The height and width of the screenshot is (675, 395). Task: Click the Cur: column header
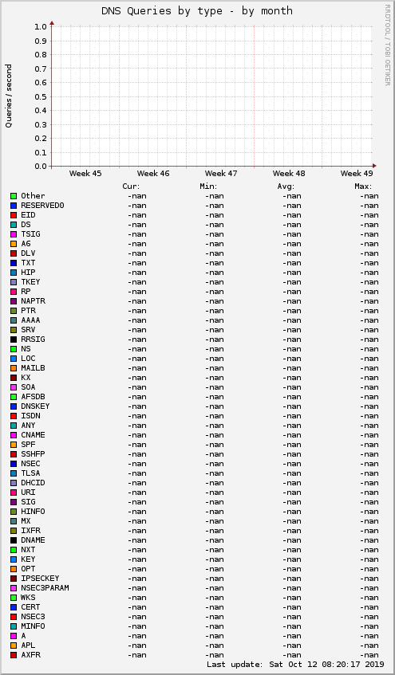click(x=132, y=186)
